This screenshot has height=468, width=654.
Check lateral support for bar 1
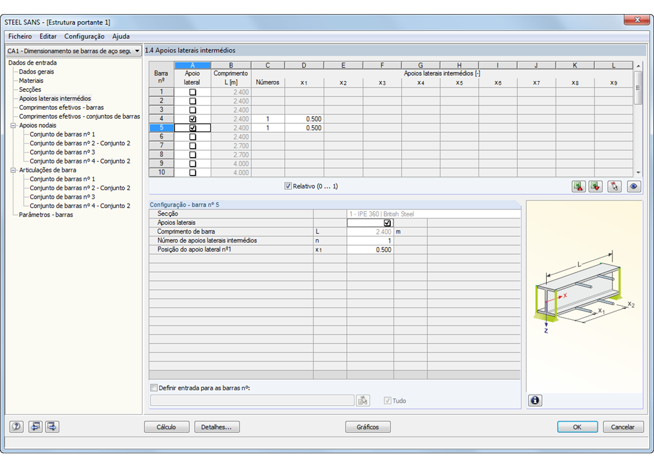[193, 92]
